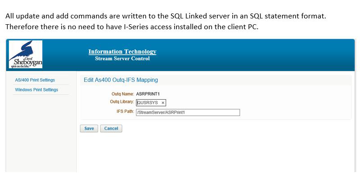Click the Outq Library label

point(121,102)
